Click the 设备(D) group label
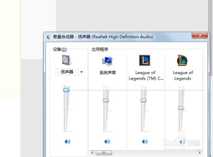 pos(60,49)
